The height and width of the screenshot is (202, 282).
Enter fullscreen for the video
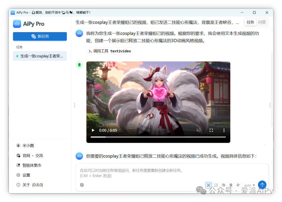point(211,130)
